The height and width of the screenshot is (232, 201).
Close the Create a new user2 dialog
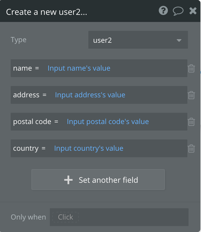(193, 11)
